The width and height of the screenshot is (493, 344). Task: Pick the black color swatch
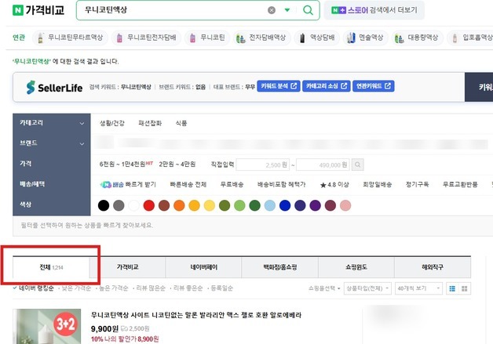104,205
